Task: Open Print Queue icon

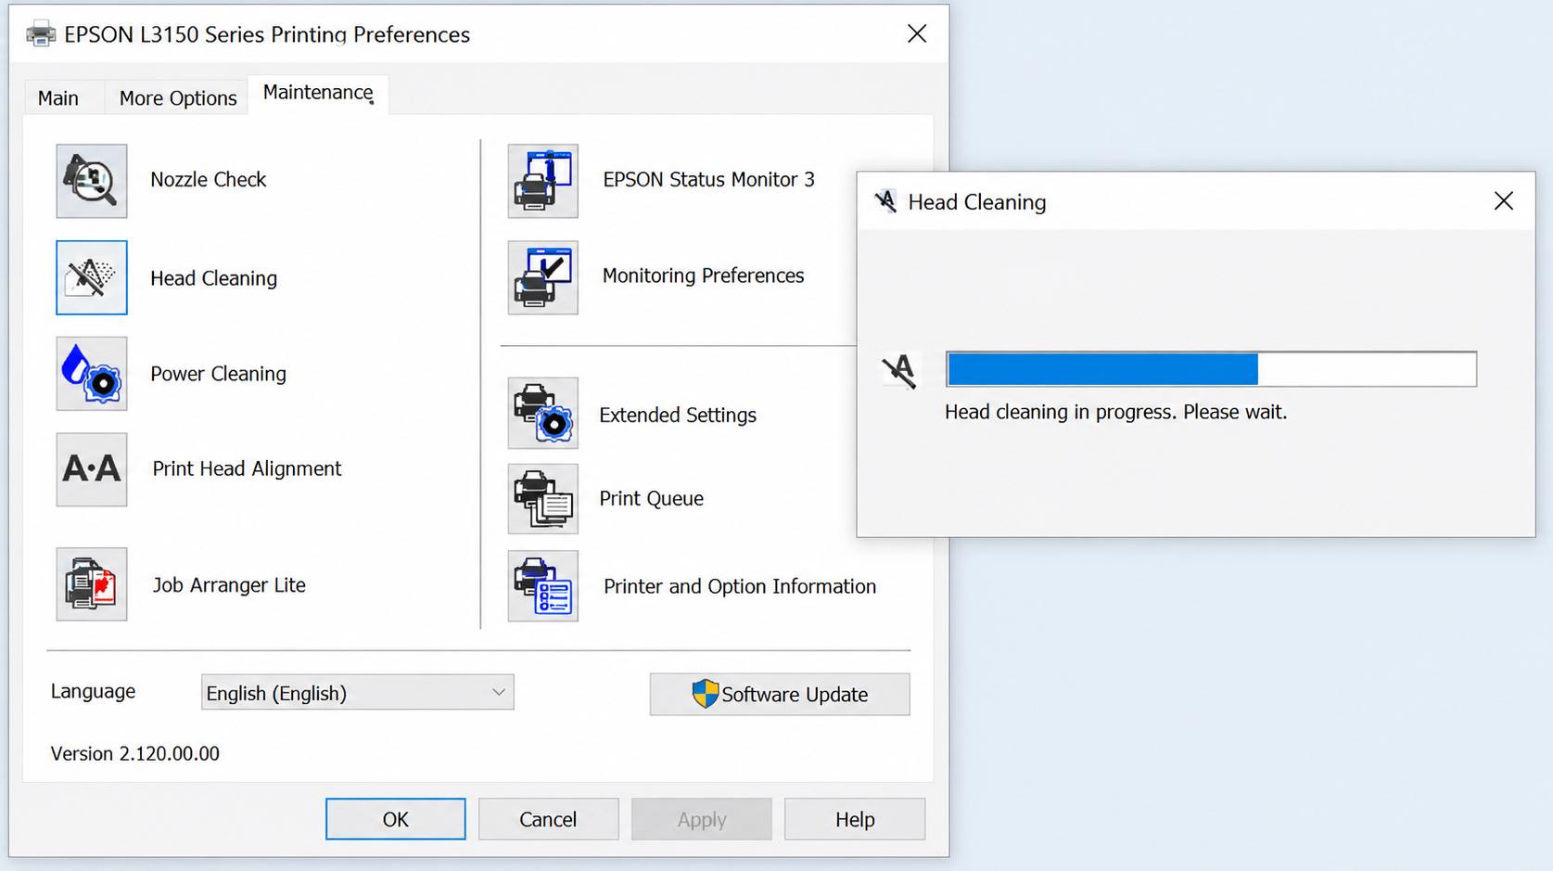Action: pyautogui.click(x=543, y=499)
